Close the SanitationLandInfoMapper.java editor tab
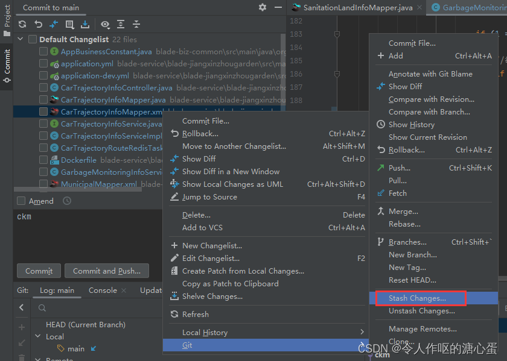 pyautogui.click(x=419, y=7)
